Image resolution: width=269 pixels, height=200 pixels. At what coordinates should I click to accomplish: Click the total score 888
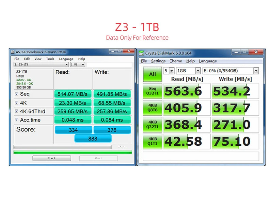[x=93, y=139]
